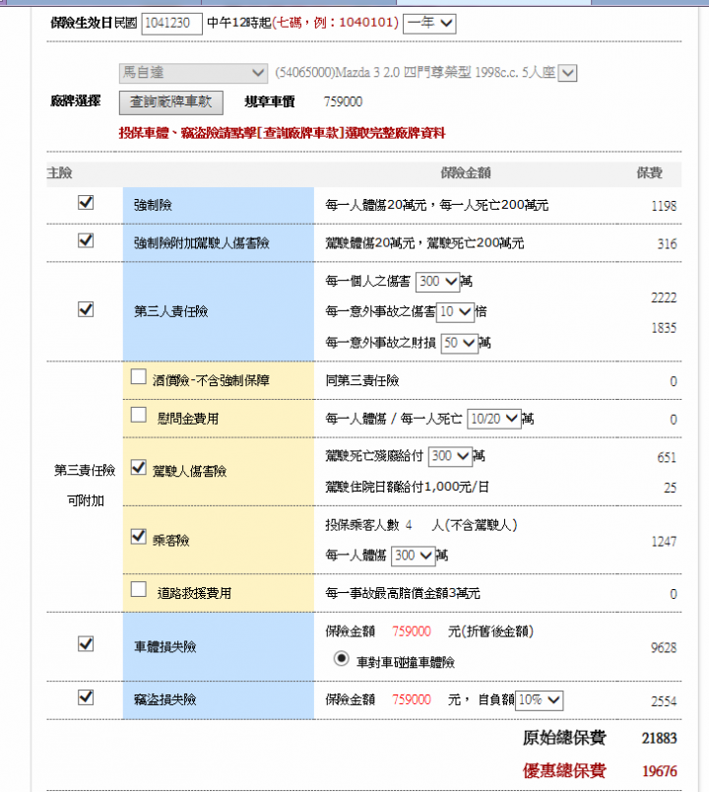This screenshot has height=792, width=709.
Task: Tick the 慰問金費用 checkbox
Action: pyautogui.click(x=139, y=415)
